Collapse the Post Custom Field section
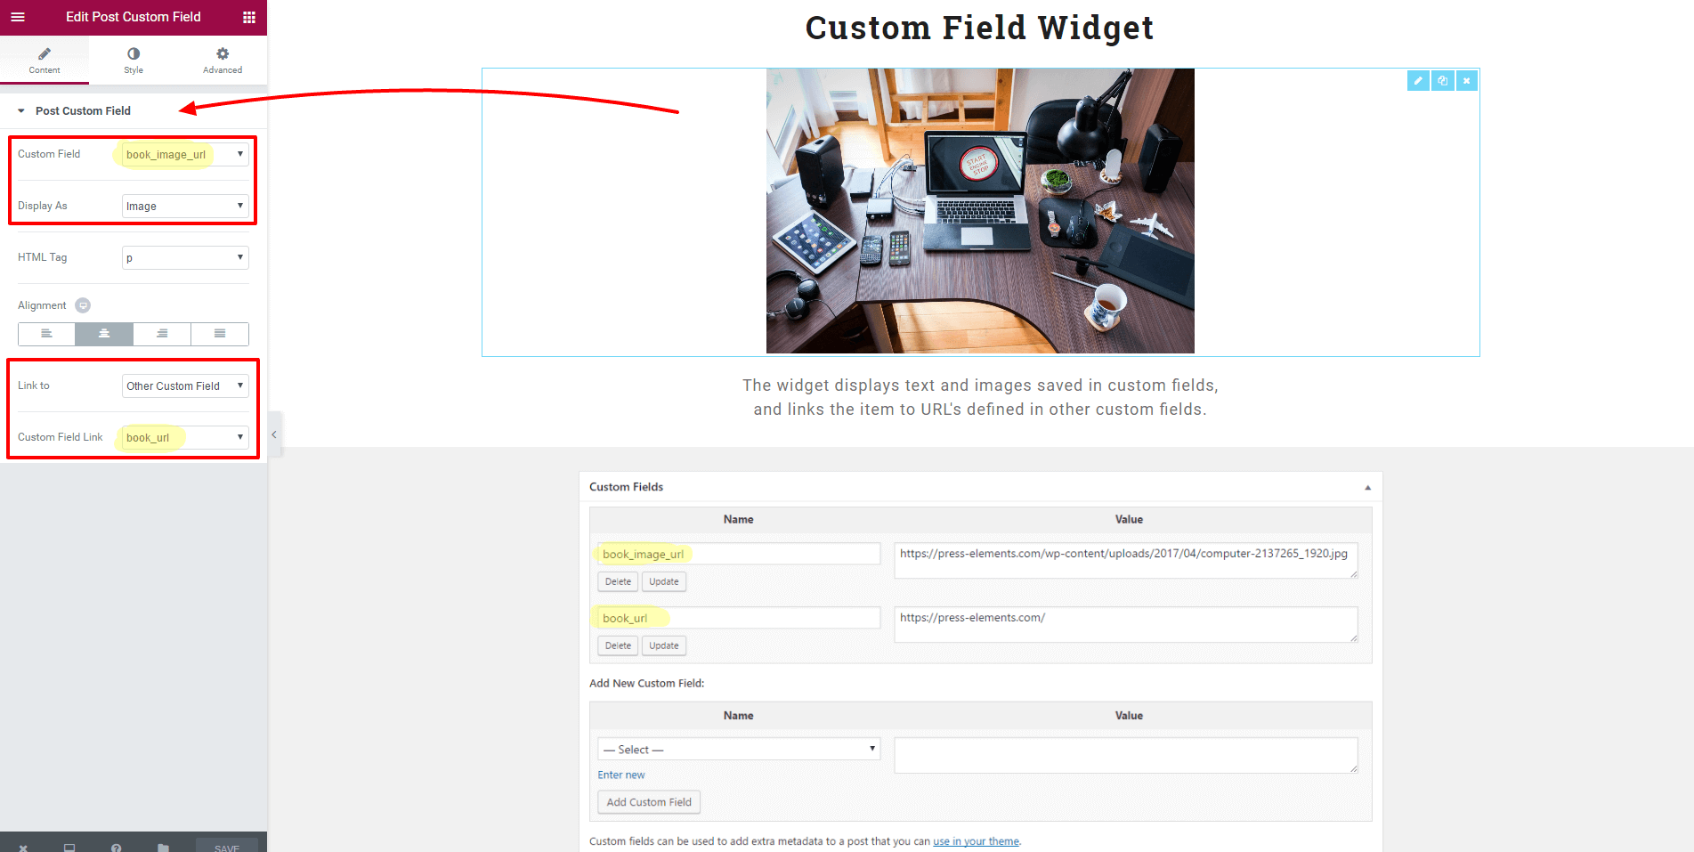Screen dimensions: 1694x852 (21, 111)
